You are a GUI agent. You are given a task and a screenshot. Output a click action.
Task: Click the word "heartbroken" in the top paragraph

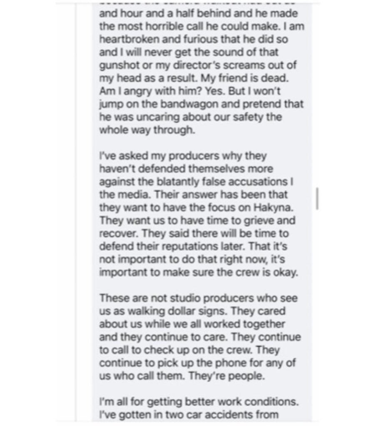pyautogui.click(x=129, y=40)
